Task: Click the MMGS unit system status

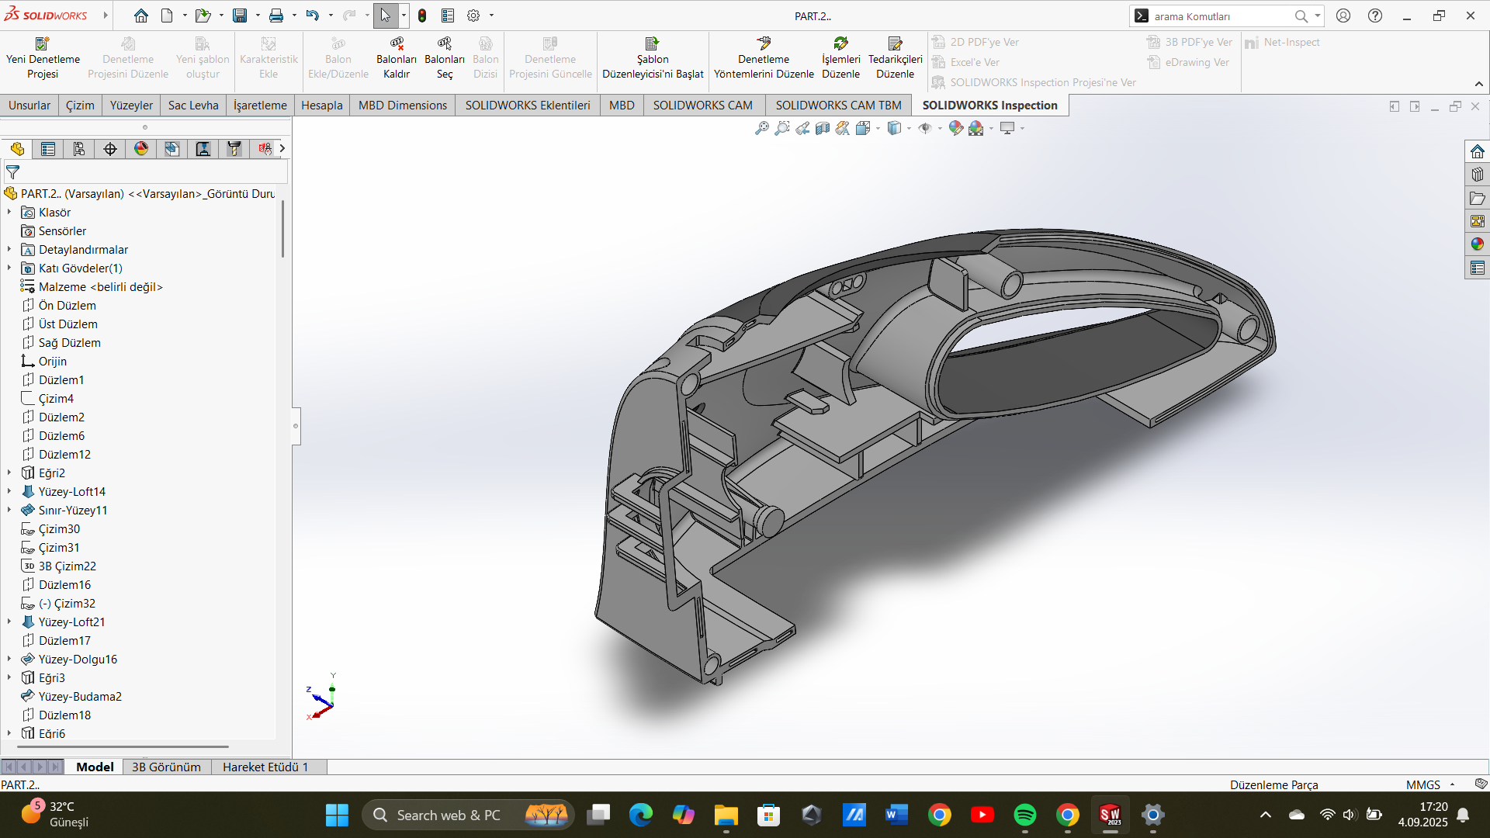Action: [x=1422, y=785]
